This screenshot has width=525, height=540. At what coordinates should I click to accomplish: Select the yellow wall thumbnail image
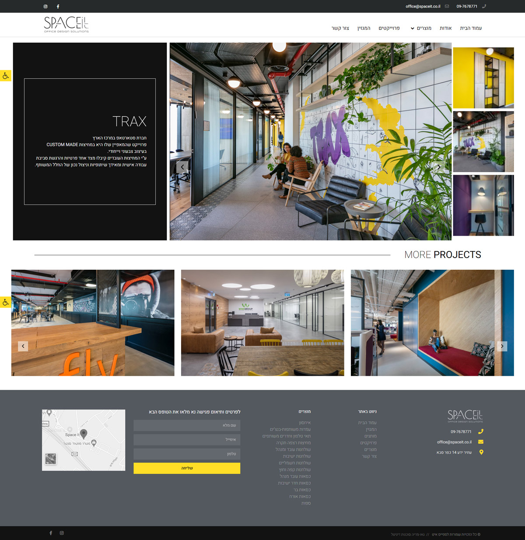[x=483, y=78]
